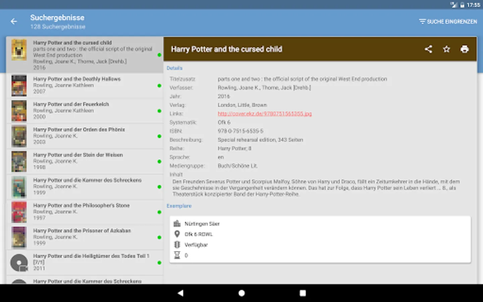This screenshot has width=483, height=302.
Task: Open the cover.ekz.de cover image link
Action: 265,114
